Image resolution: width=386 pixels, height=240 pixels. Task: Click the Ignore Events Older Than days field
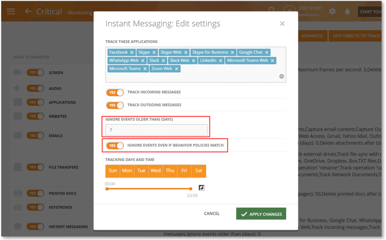156,130
